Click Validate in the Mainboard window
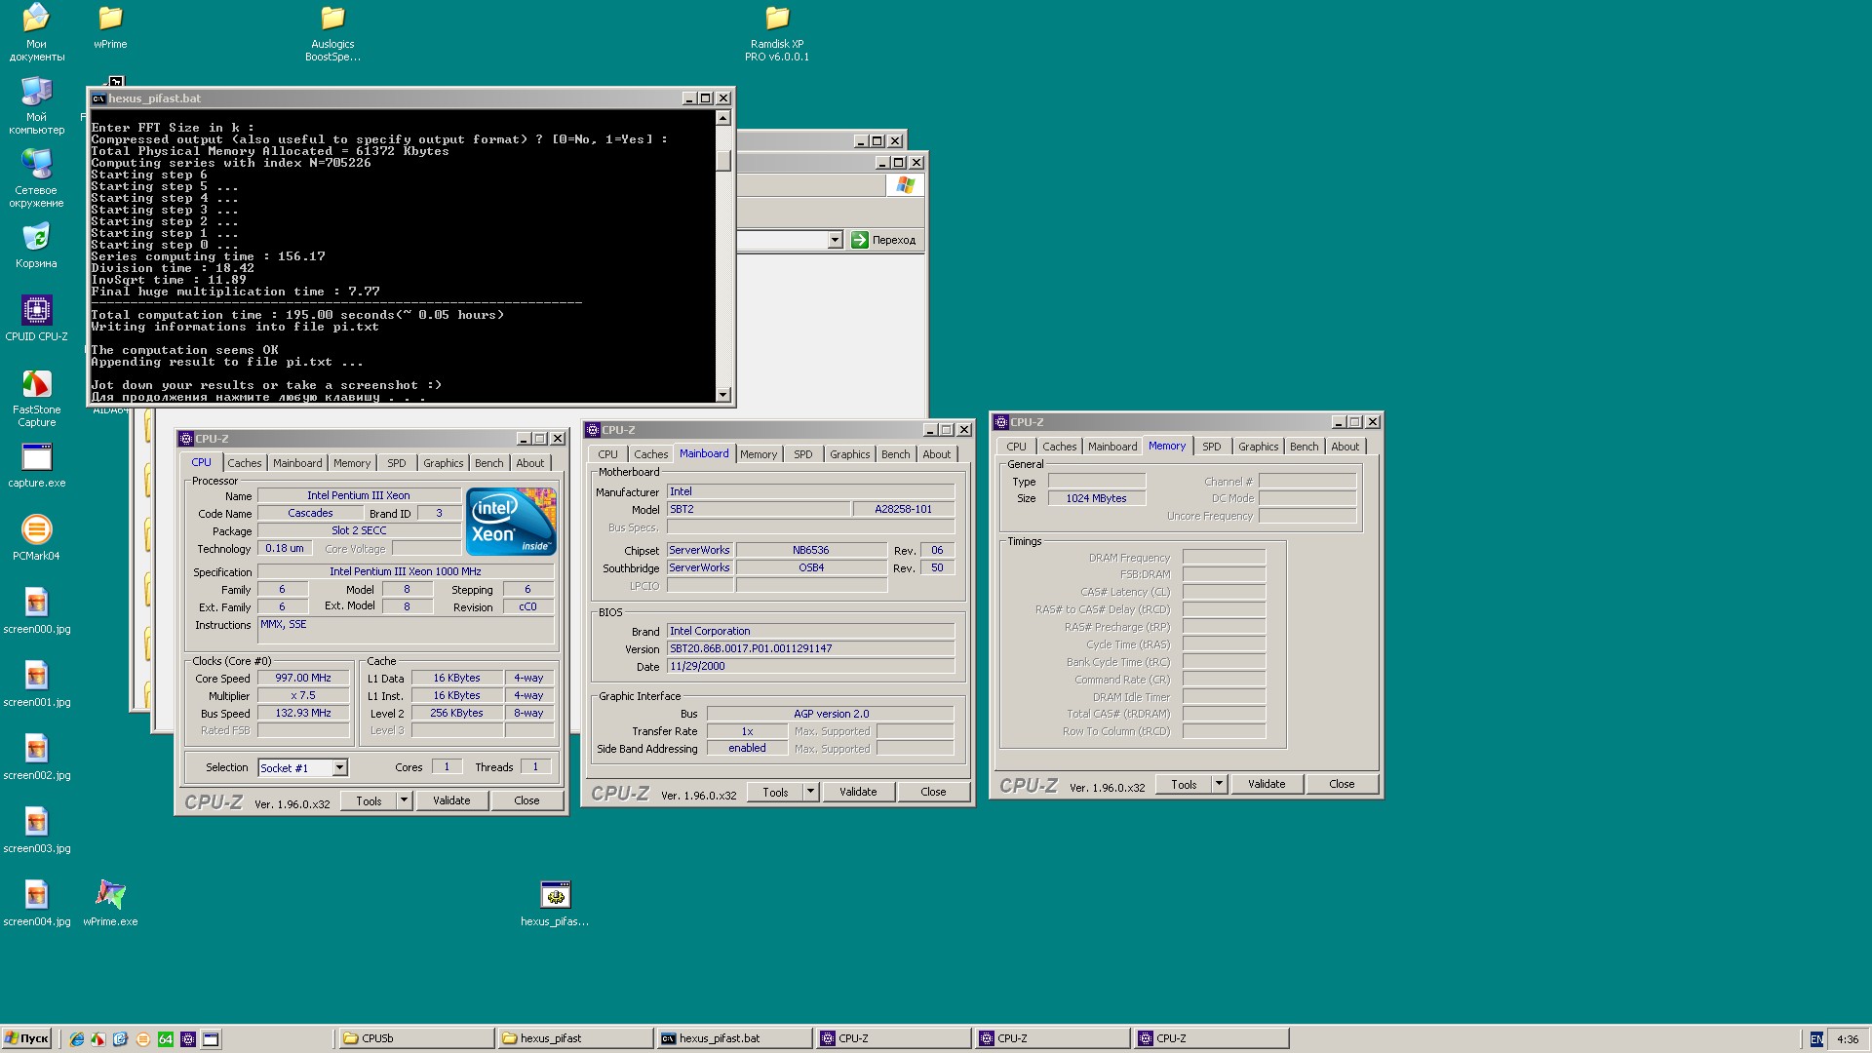1872x1053 pixels. (858, 792)
